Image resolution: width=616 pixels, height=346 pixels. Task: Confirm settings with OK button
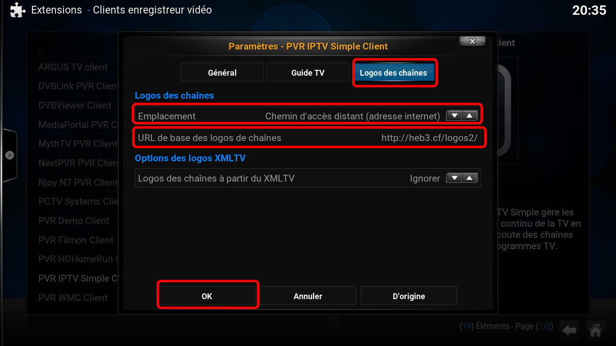click(207, 296)
